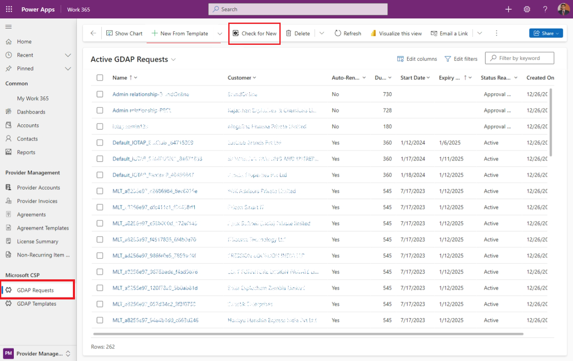Open the MLT_a8256e97_120f78a9 record link
Screen dimensions: 573x361
[x=155, y=288]
